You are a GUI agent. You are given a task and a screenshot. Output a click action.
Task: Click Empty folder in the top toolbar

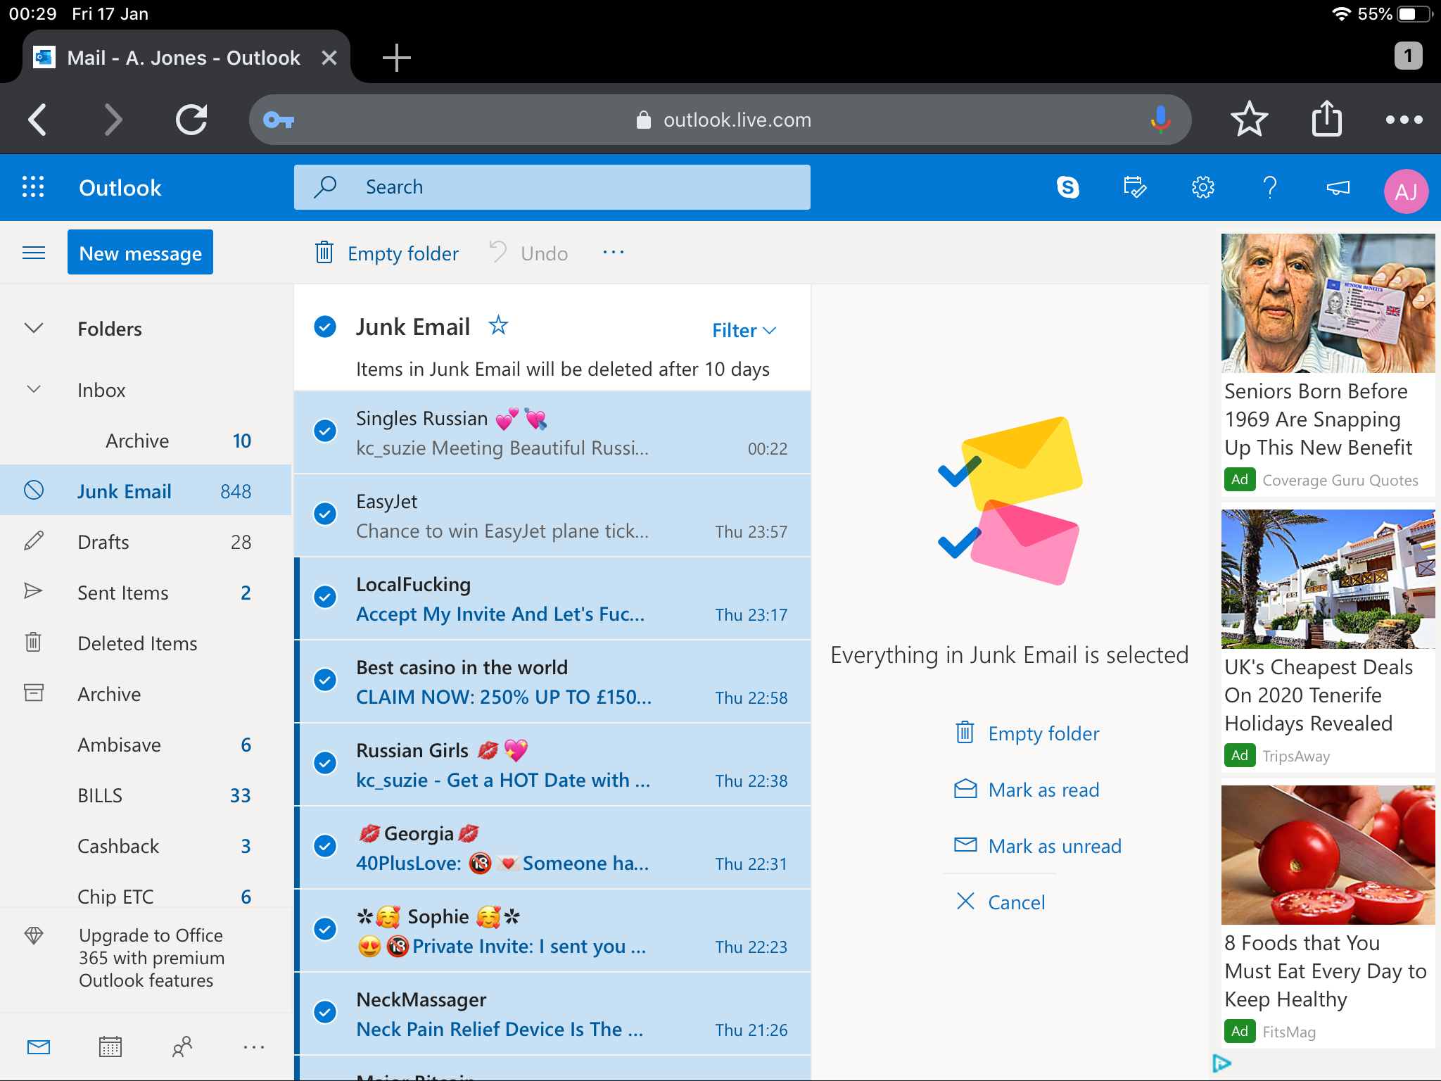click(386, 253)
